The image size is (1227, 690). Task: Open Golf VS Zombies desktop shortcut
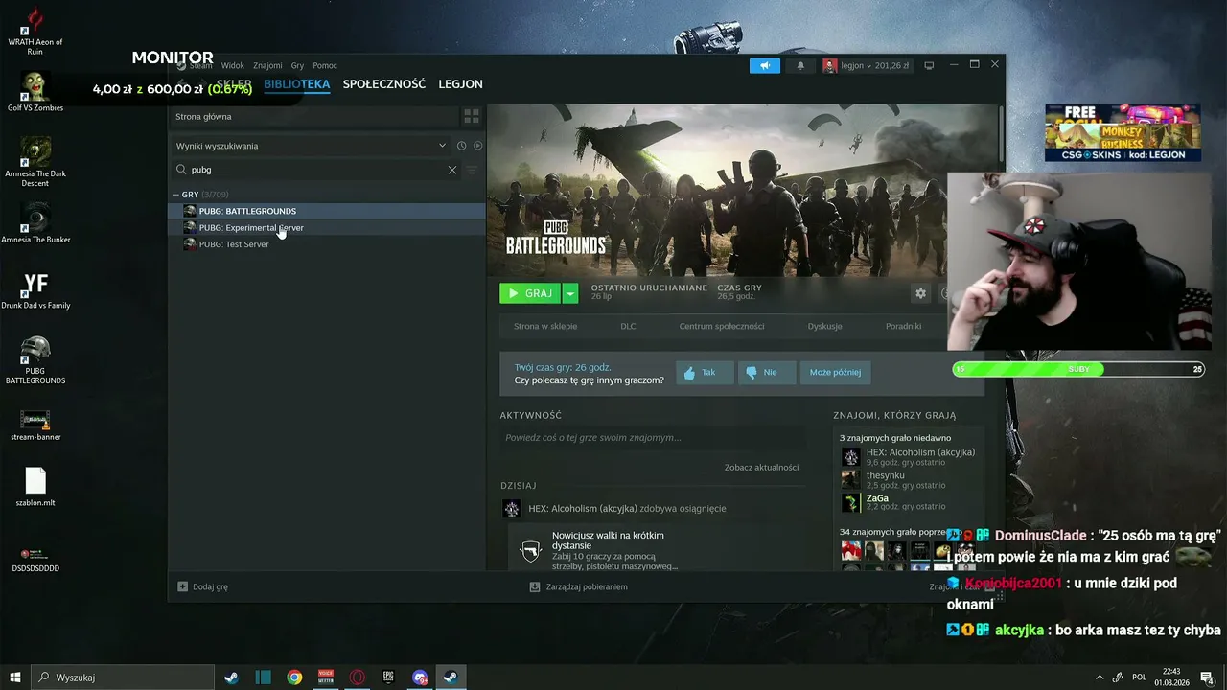(35, 92)
